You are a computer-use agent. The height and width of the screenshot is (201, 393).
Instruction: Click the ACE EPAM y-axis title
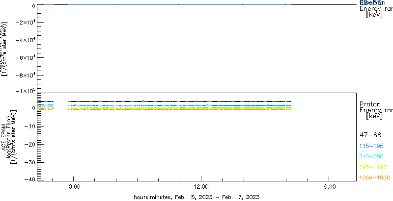click(4, 137)
